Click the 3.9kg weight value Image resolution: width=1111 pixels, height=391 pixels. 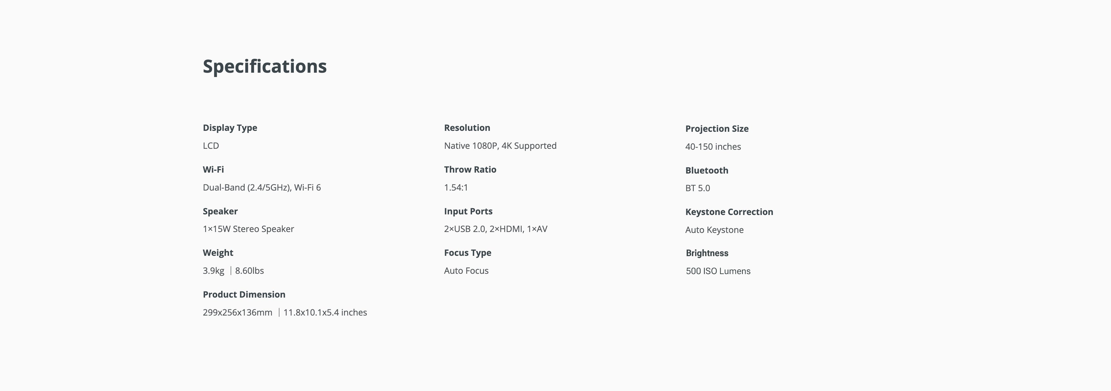point(213,271)
